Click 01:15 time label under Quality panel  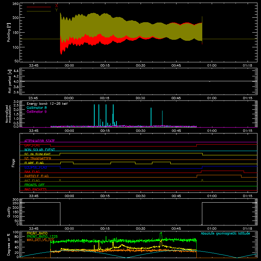pos(247,229)
